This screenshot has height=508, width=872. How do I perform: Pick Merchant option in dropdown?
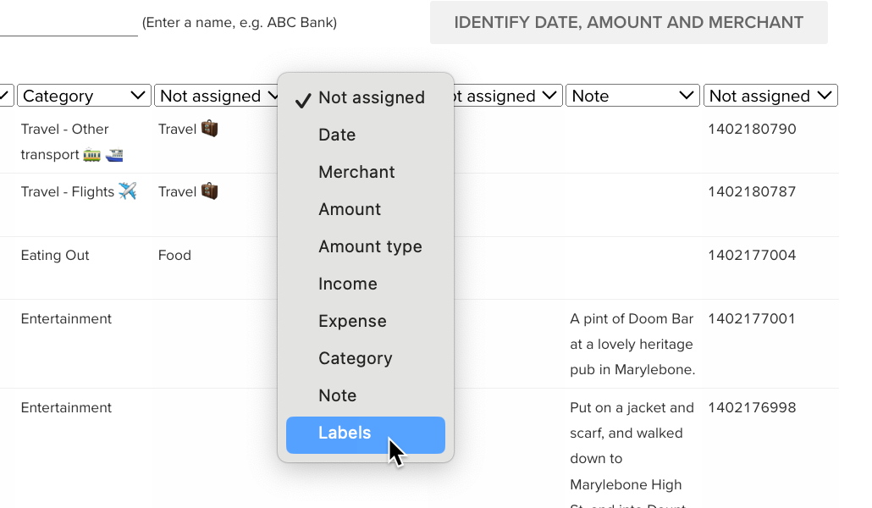(x=356, y=173)
